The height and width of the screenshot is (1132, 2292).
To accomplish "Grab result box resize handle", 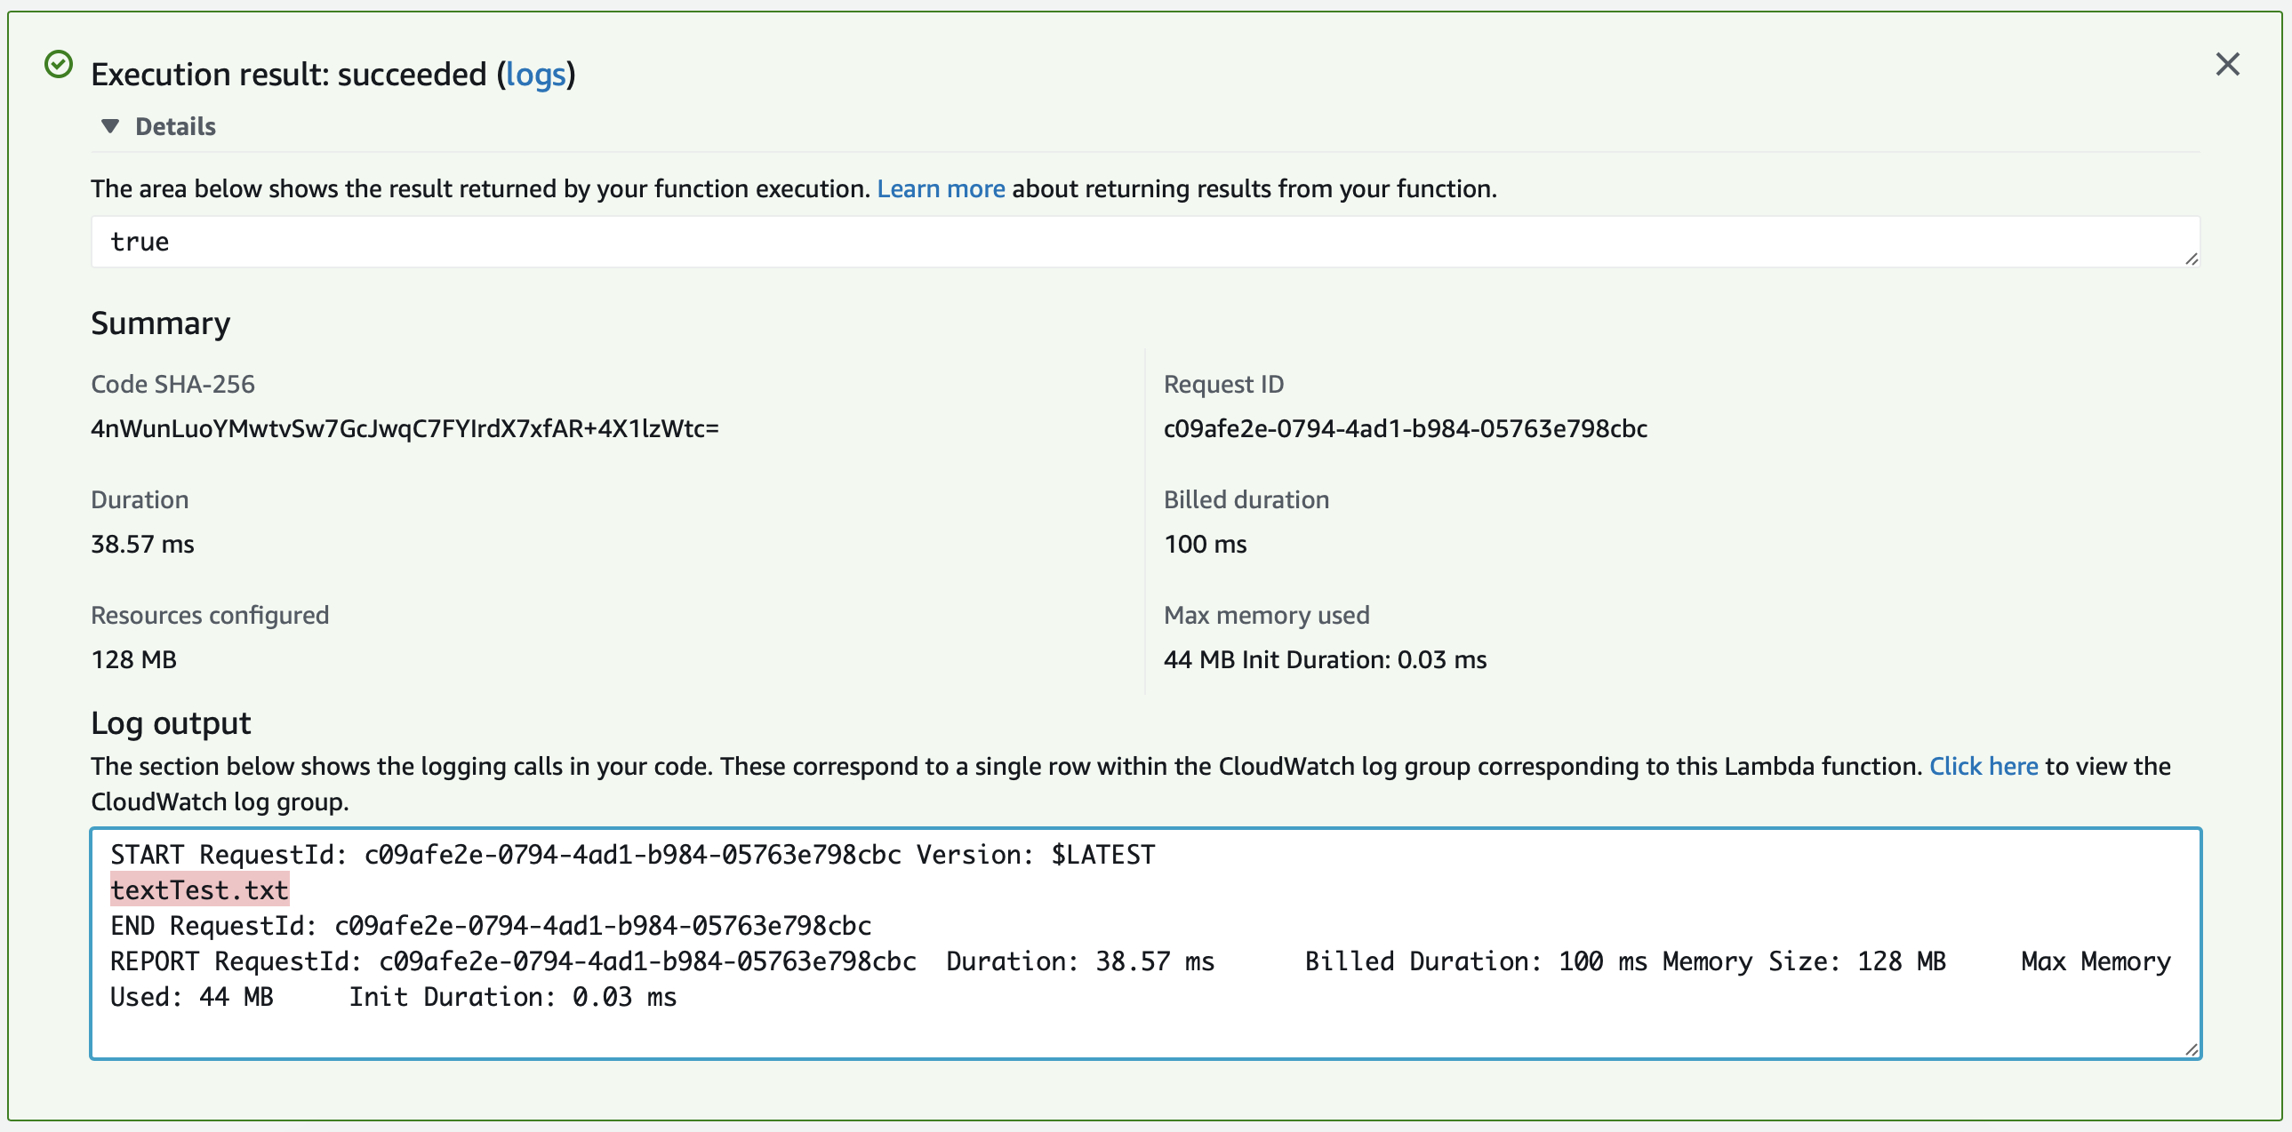I will pyautogui.click(x=2191, y=259).
